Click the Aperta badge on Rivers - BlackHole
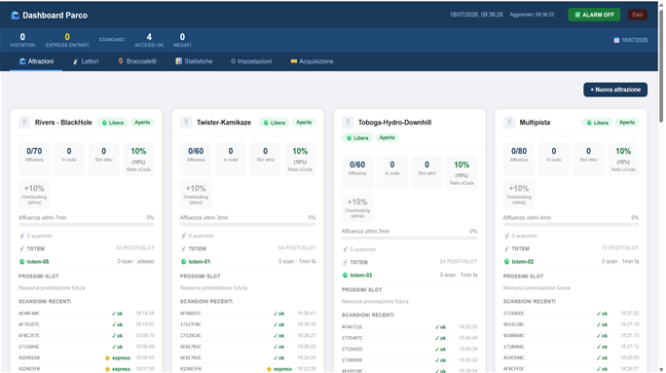Image resolution: width=666 pixels, height=373 pixels. coord(142,123)
